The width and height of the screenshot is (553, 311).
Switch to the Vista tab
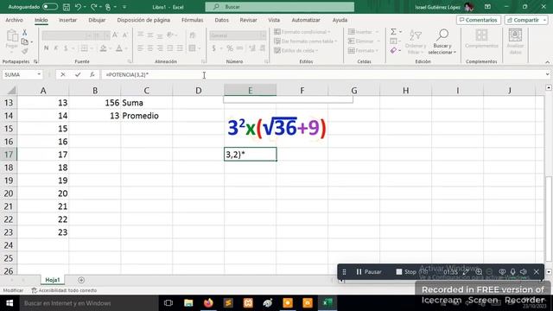click(x=274, y=20)
